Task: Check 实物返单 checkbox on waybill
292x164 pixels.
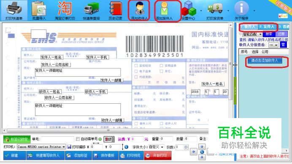Action: [x=161, y=65]
